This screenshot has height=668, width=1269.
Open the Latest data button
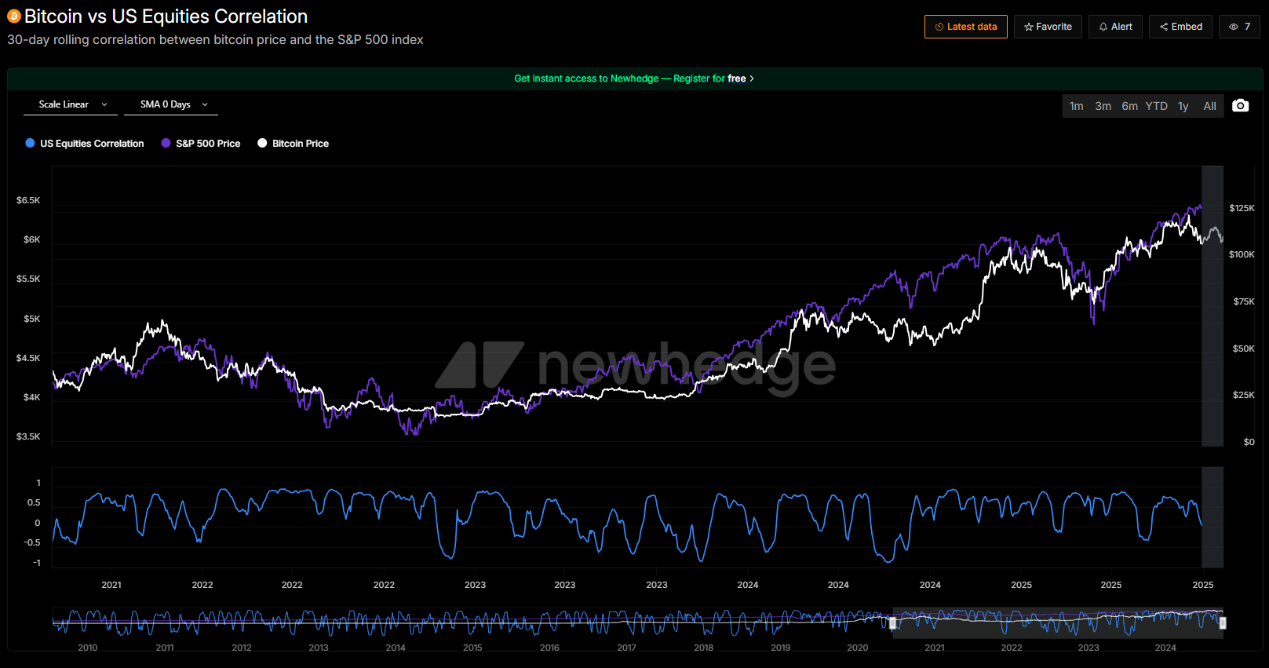coord(965,27)
